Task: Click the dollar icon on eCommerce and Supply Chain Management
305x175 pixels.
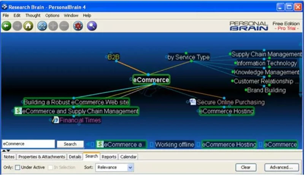Action: pyautogui.click(x=18, y=111)
